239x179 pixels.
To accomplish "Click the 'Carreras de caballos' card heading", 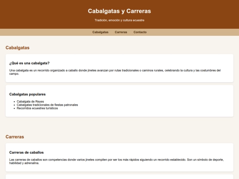I will click(x=27, y=152).
